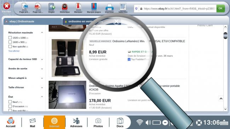Image resolution: width=230 pixels, height=129 pixels.
Task: Collapse the État filter section
Action: pos(42,97)
